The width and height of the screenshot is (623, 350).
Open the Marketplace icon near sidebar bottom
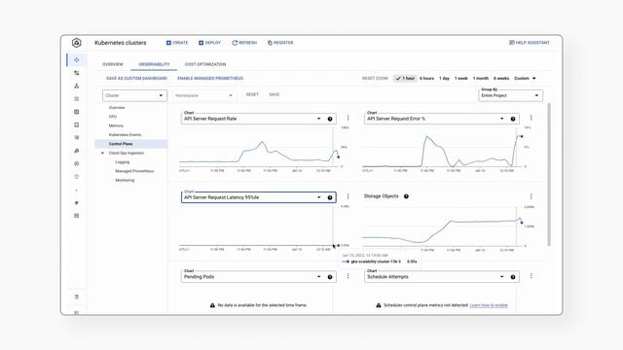coord(76,297)
